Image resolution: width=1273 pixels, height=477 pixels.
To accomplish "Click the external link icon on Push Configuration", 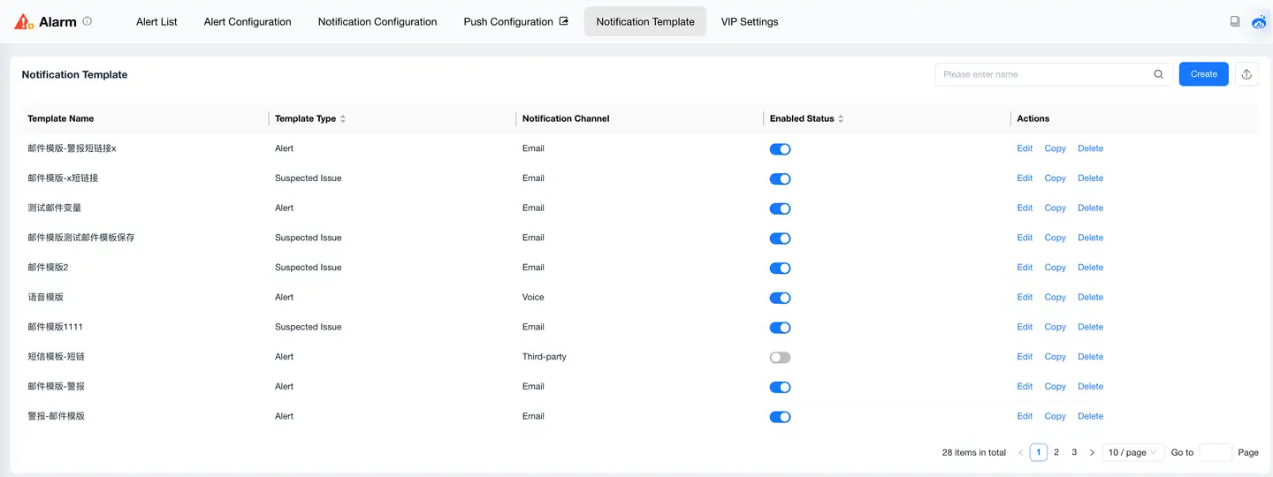I will (x=564, y=21).
